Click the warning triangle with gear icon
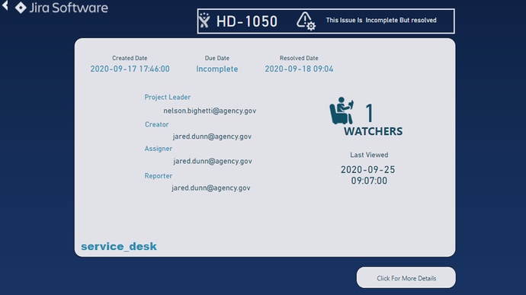This screenshot has width=526, height=295. (x=306, y=21)
